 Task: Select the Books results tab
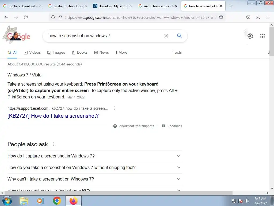pyautogui.click(x=80, y=53)
